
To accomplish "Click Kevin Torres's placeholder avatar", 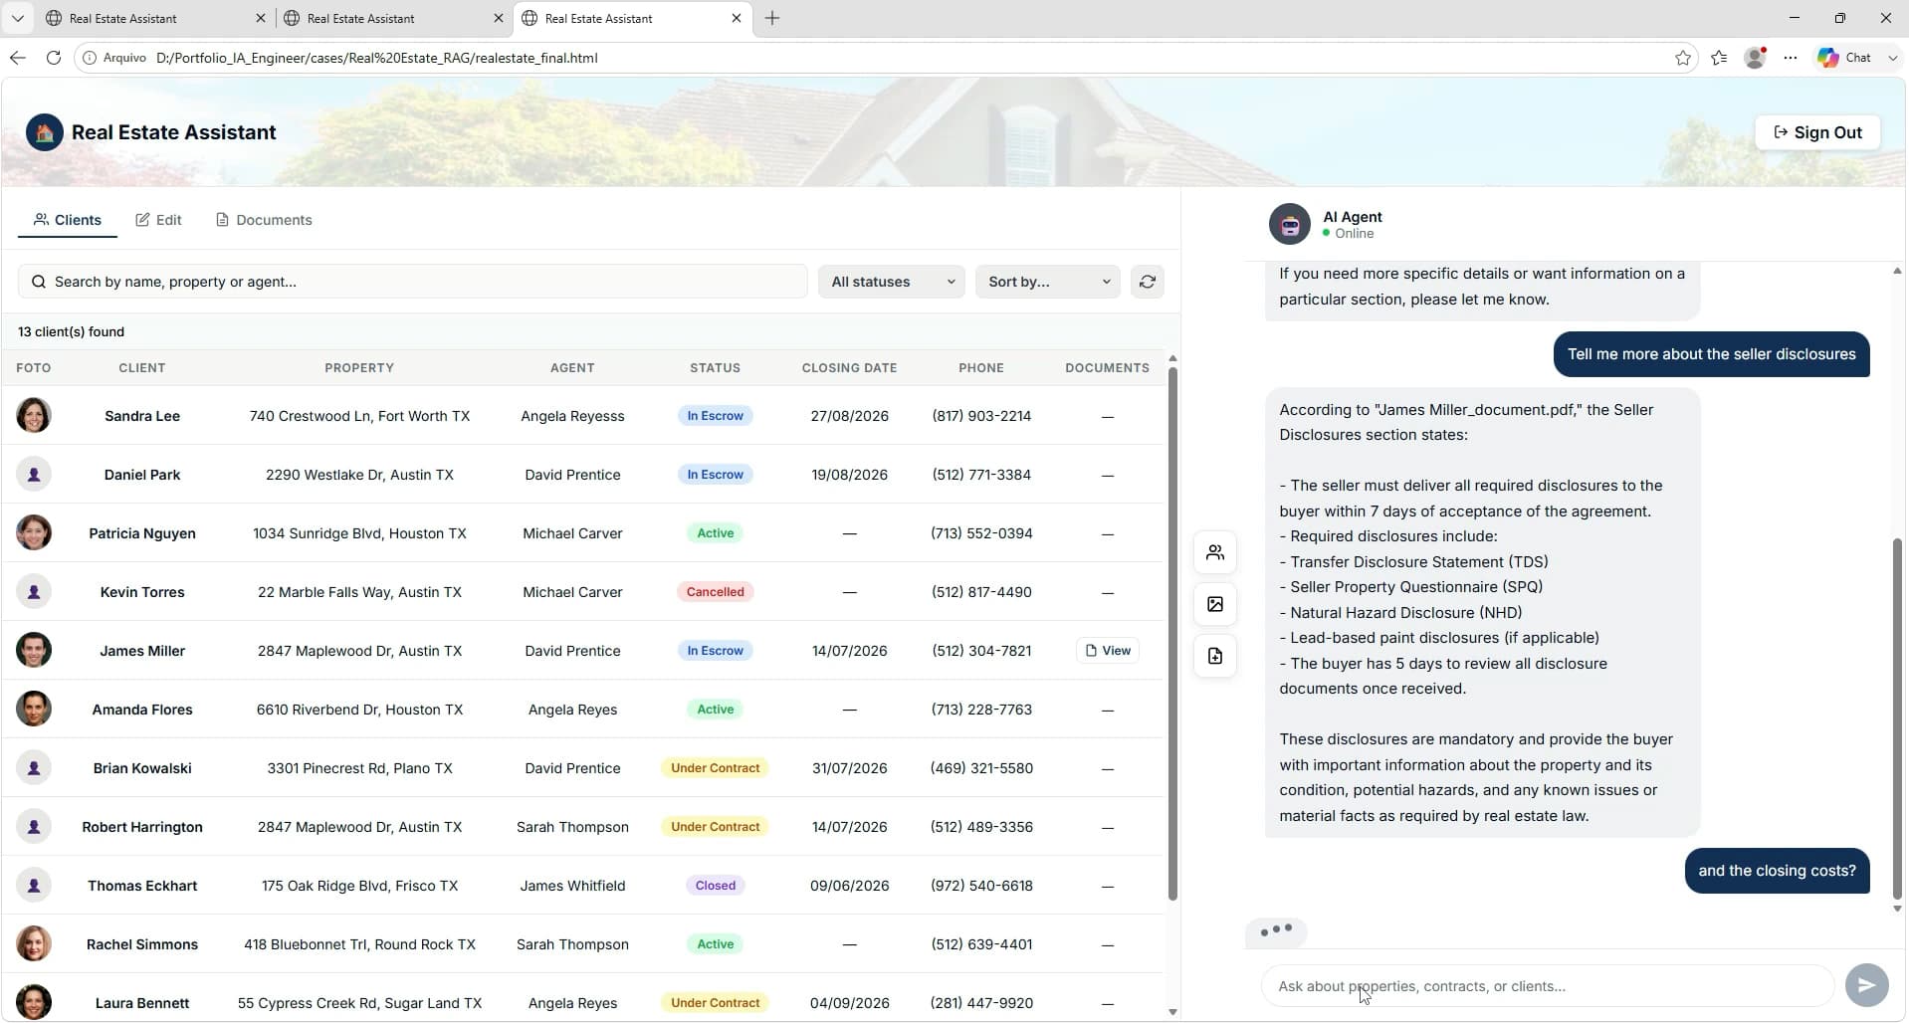I will click(x=34, y=591).
